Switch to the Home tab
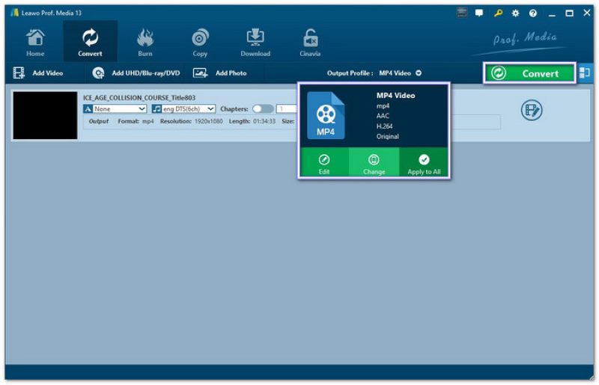This screenshot has height=385, width=599. click(x=35, y=42)
